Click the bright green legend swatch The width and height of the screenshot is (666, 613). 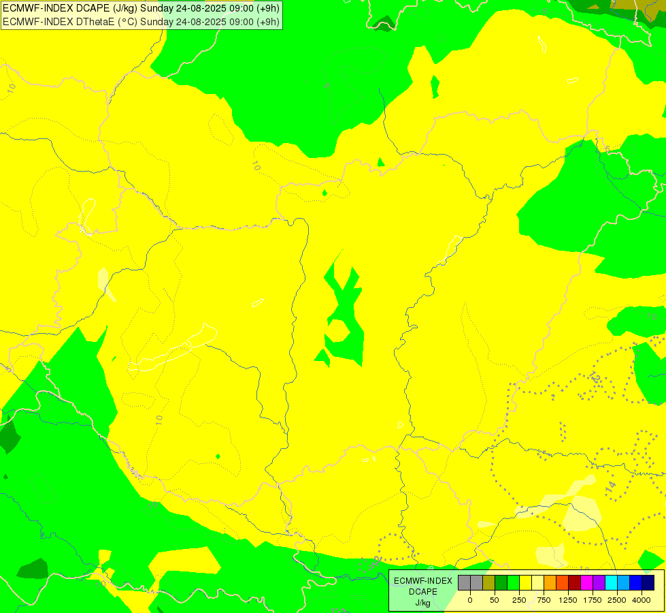(514, 583)
